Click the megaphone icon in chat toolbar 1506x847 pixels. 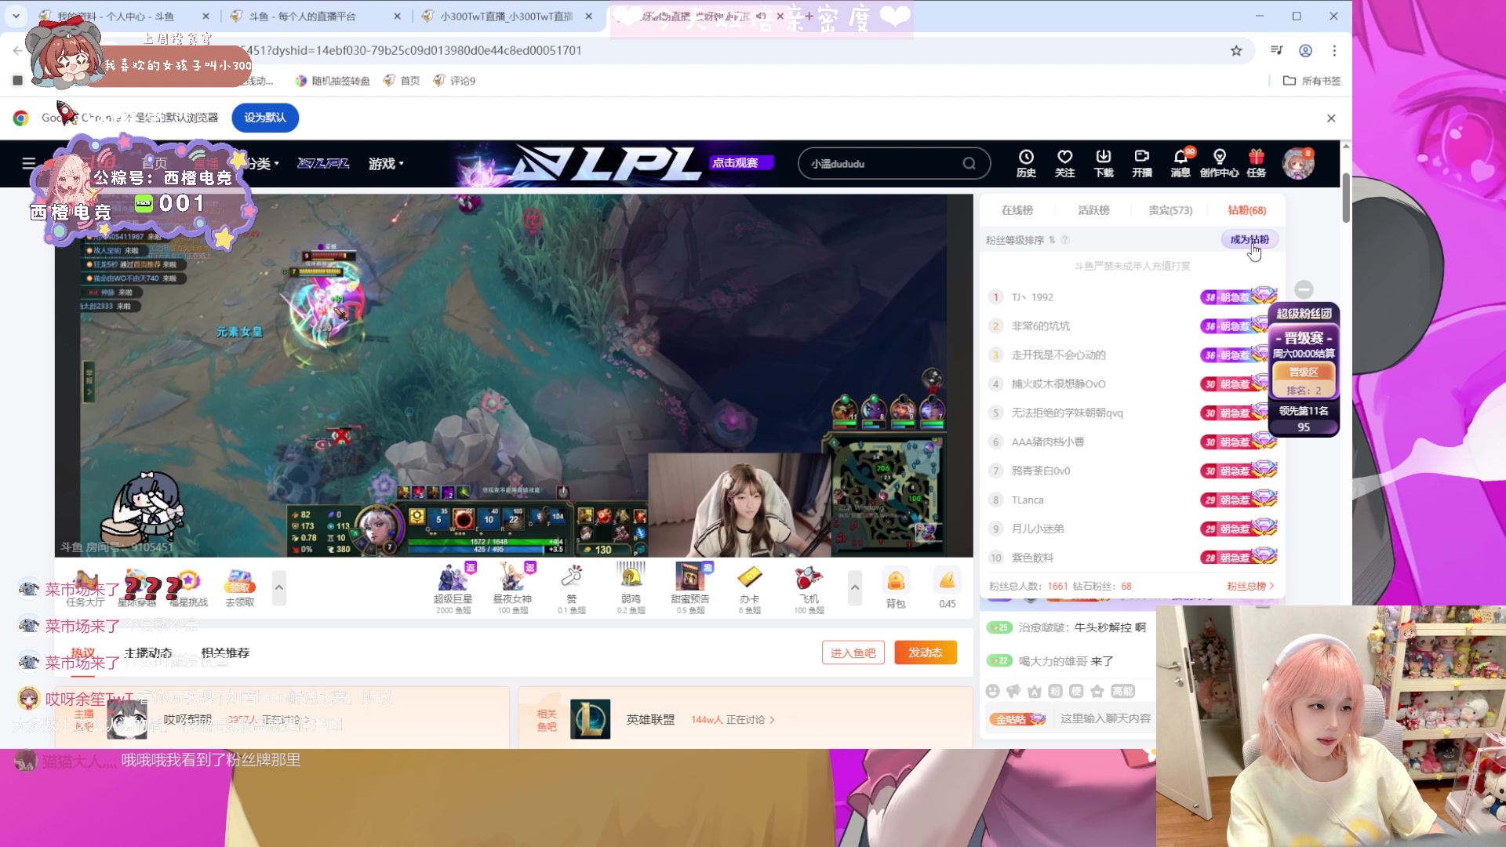[x=1013, y=691]
